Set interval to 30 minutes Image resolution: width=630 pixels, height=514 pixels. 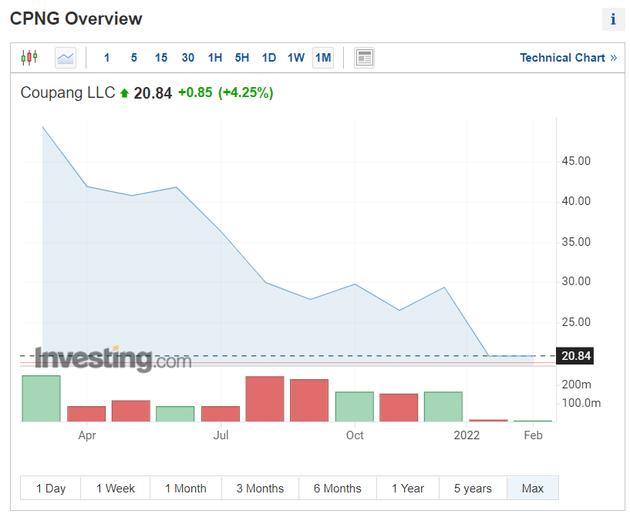click(188, 58)
